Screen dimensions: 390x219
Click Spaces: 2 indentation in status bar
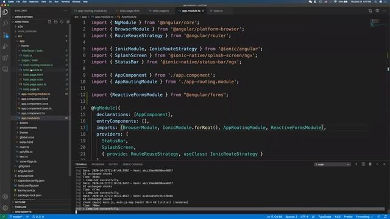pos(291,217)
